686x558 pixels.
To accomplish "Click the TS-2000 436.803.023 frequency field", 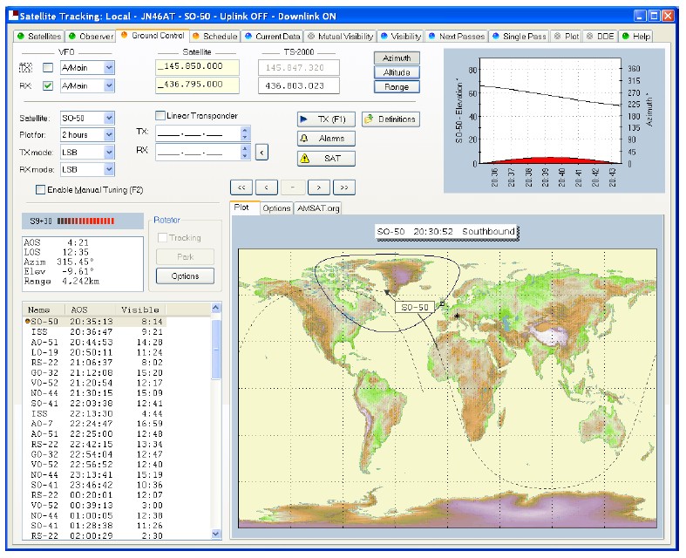I will coord(299,85).
